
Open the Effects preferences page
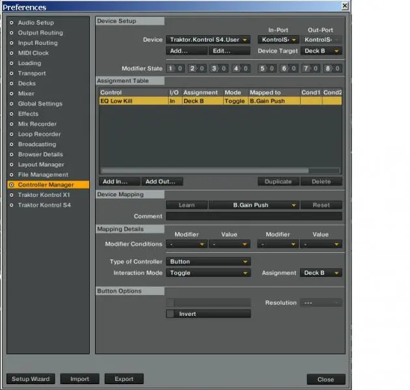(x=28, y=114)
